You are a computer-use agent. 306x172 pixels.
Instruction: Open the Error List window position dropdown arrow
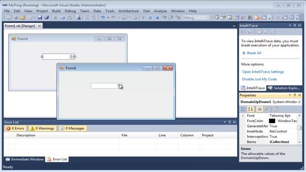[x=225, y=122]
